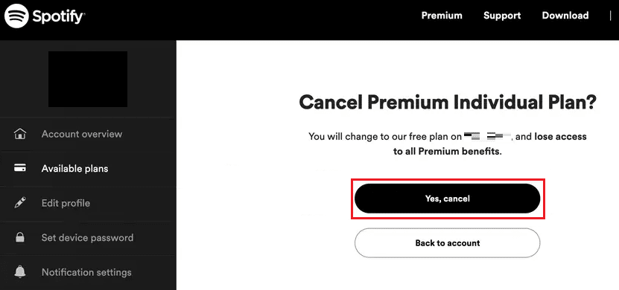Click the blurred date in the plan message
The image size is (619, 290).
click(x=488, y=137)
